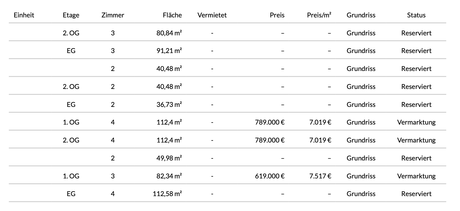Click the Grundriss column header
460x211 pixels.
[x=361, y=15]
